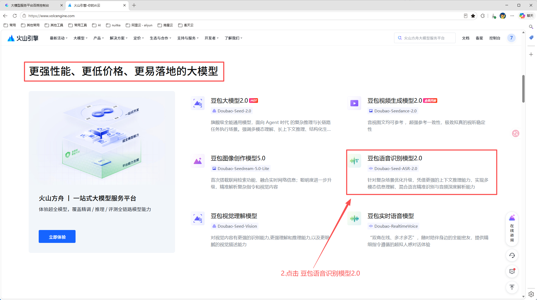Click the browser back arrow
The height and width of the screenshot is (300, 537).
[5, 16]
